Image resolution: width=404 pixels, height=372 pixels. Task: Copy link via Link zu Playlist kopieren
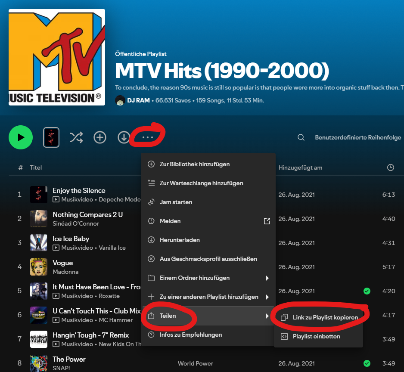point(318,317)
